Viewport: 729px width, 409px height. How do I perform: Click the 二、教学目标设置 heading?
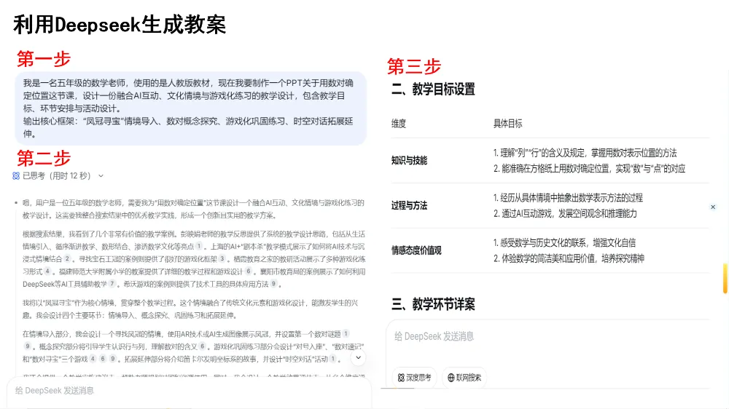(433, 89)
